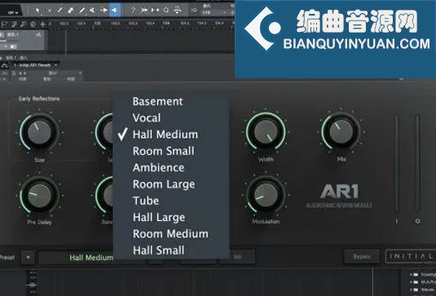Click the Modulation knob
436x296 pixels.
266,195
